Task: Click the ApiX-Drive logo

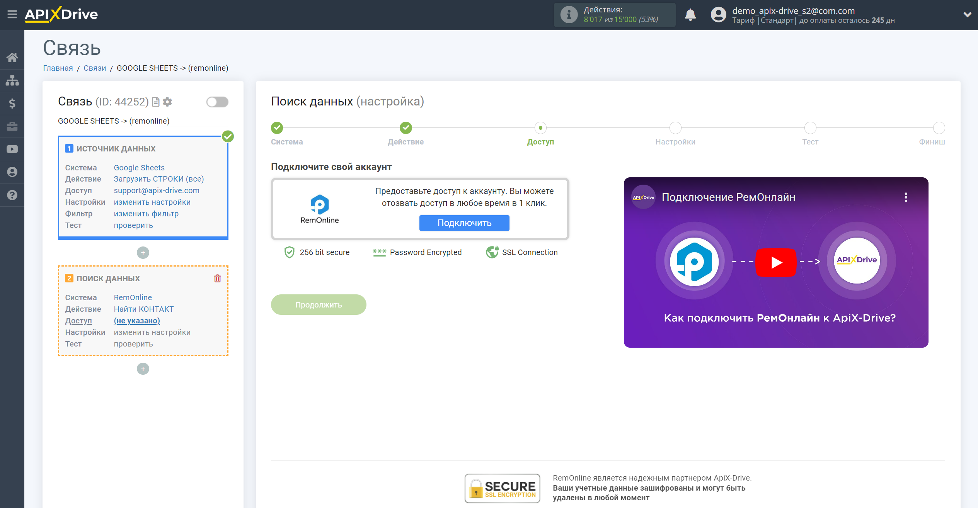Action: [x=61, y=14]
